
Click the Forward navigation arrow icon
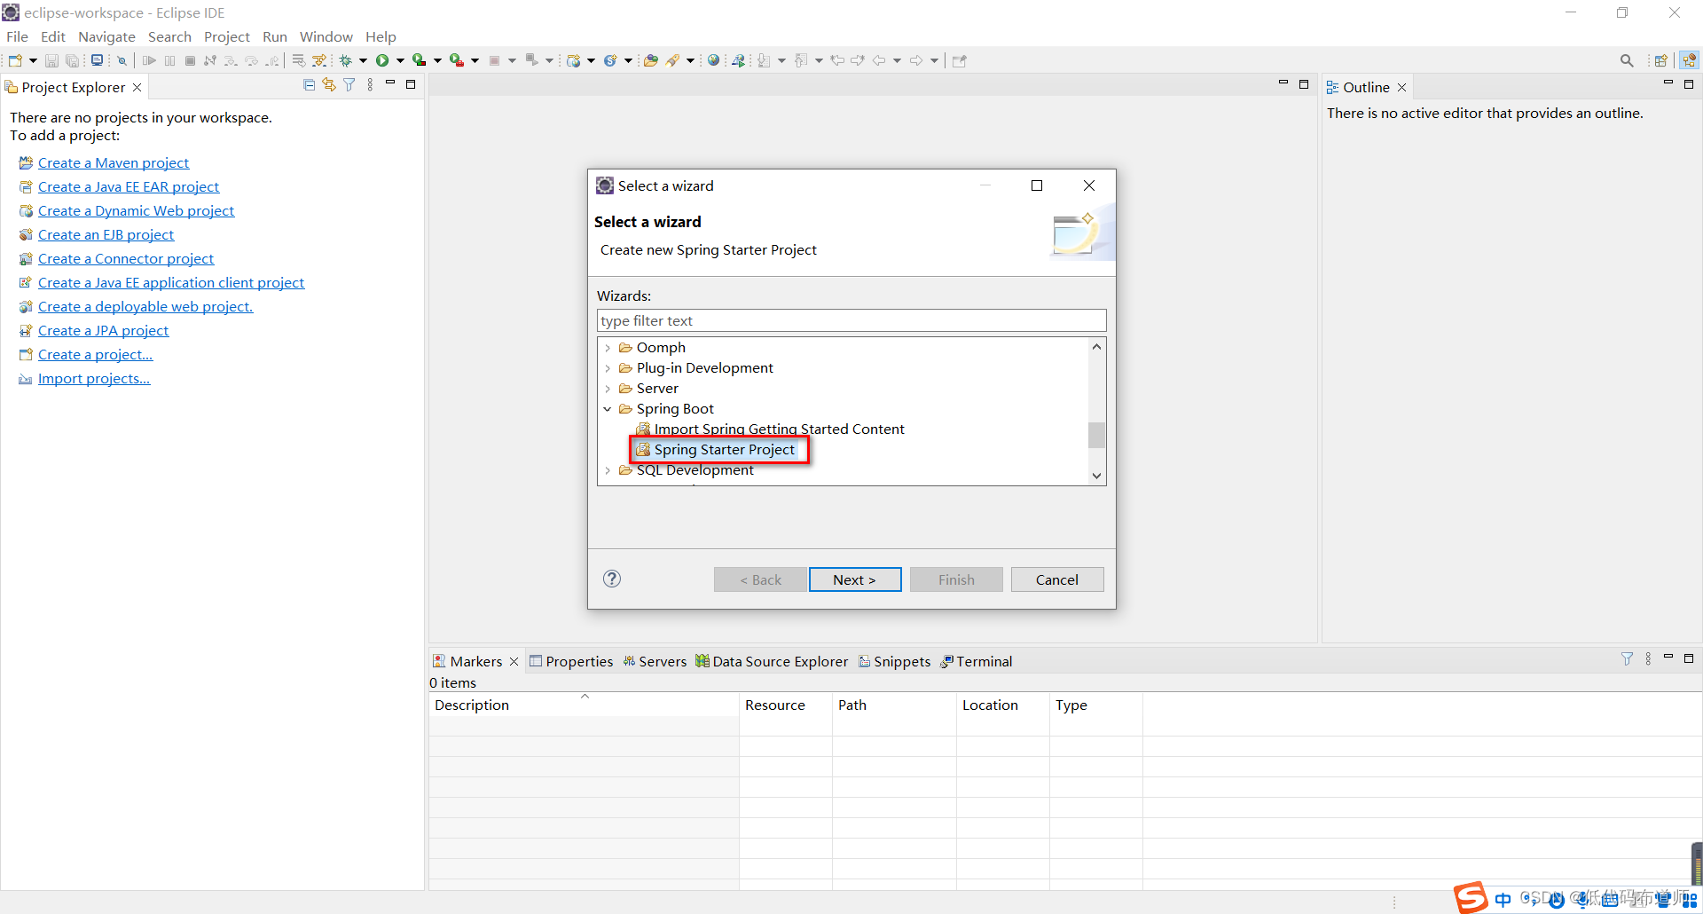pos(916,60)
